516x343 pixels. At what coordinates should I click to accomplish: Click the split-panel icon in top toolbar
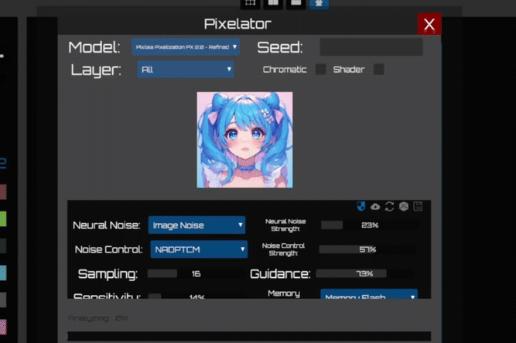tap(272, 3)
